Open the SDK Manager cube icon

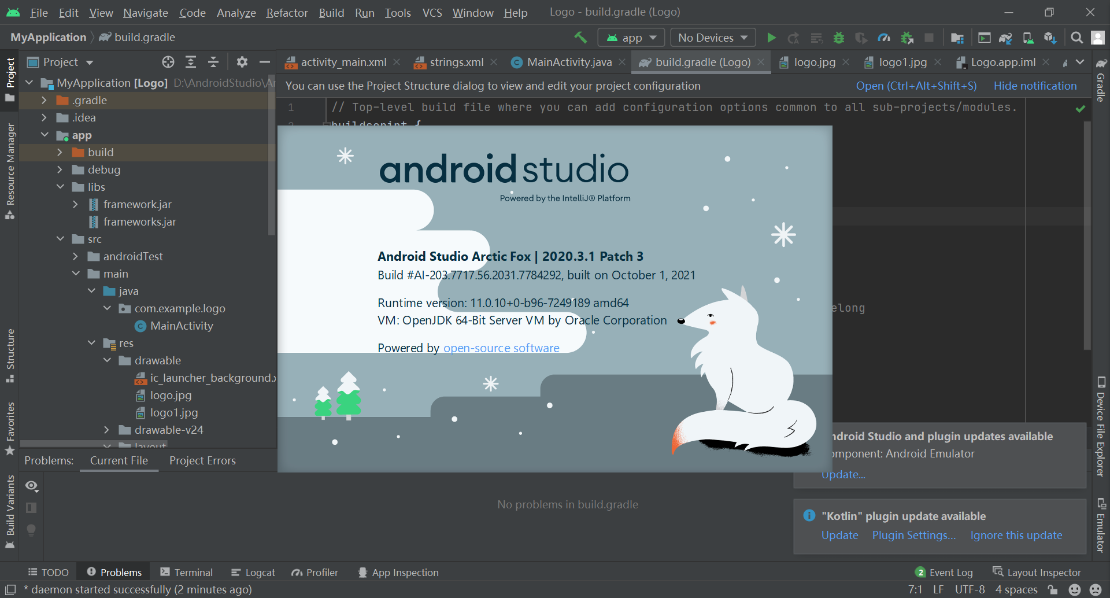pos(1050,38)
